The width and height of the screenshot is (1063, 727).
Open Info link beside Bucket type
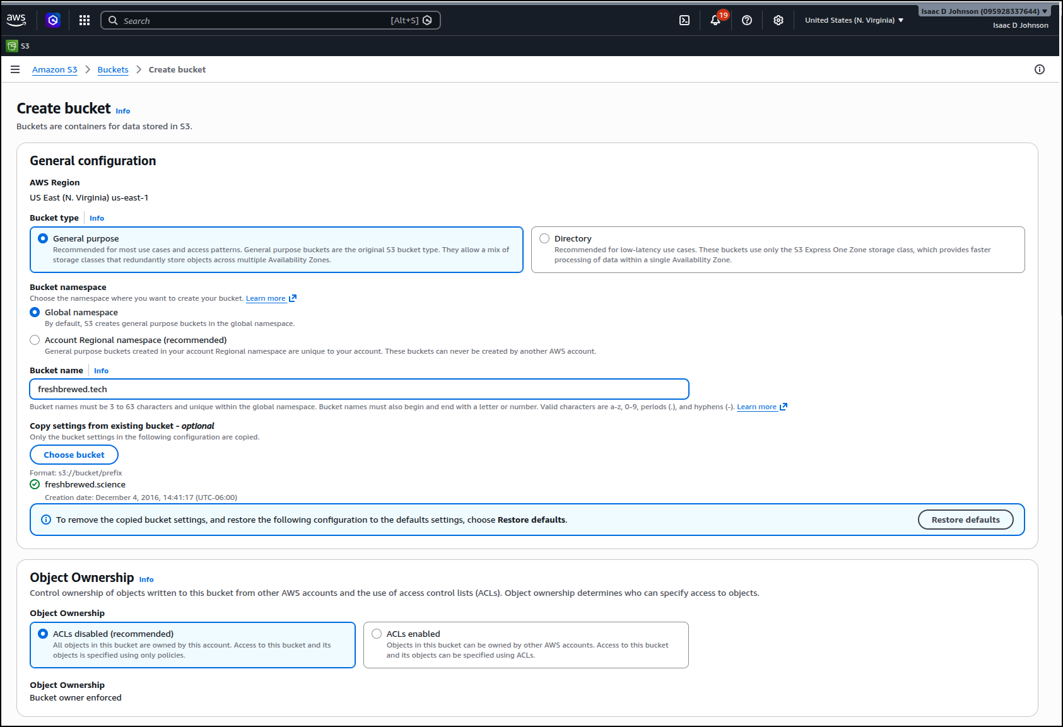pos(97,218)
